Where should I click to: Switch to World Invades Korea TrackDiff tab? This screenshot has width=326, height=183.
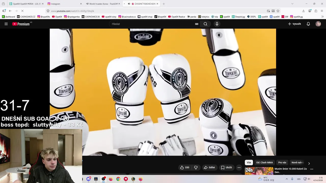[103, 4]
